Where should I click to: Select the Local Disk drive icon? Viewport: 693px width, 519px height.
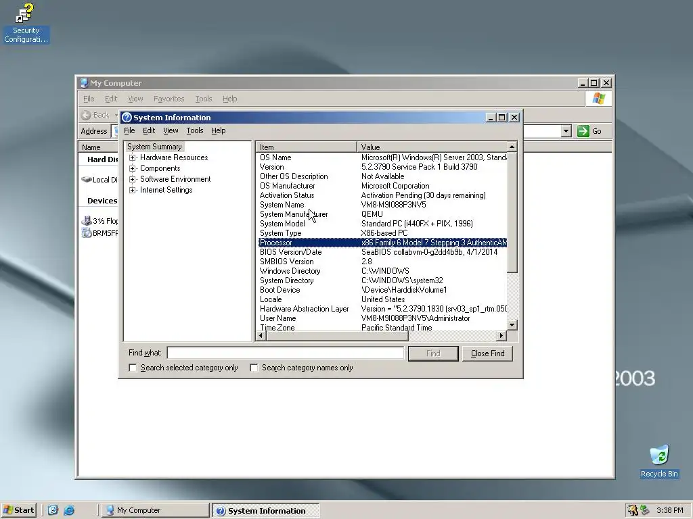[x=87, y=180]
